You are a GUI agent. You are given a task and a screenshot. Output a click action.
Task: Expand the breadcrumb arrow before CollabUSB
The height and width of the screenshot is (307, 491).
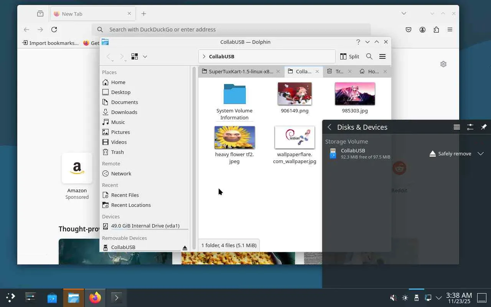click(x=204, y=56)
